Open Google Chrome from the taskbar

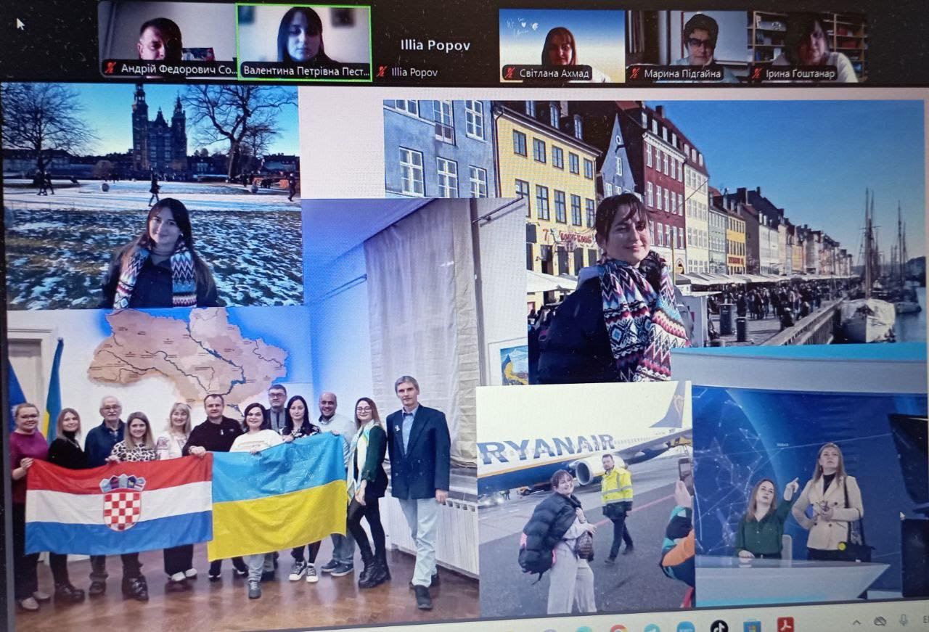click(618, 628)
